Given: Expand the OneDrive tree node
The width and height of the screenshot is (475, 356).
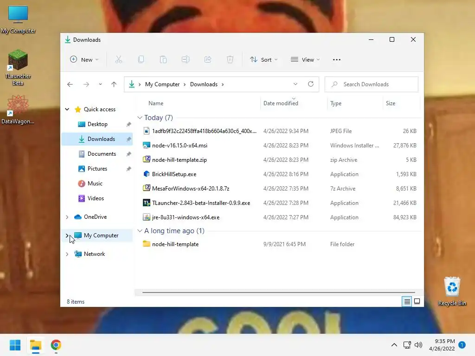Looking at the screenshot, I should (67, 217).
